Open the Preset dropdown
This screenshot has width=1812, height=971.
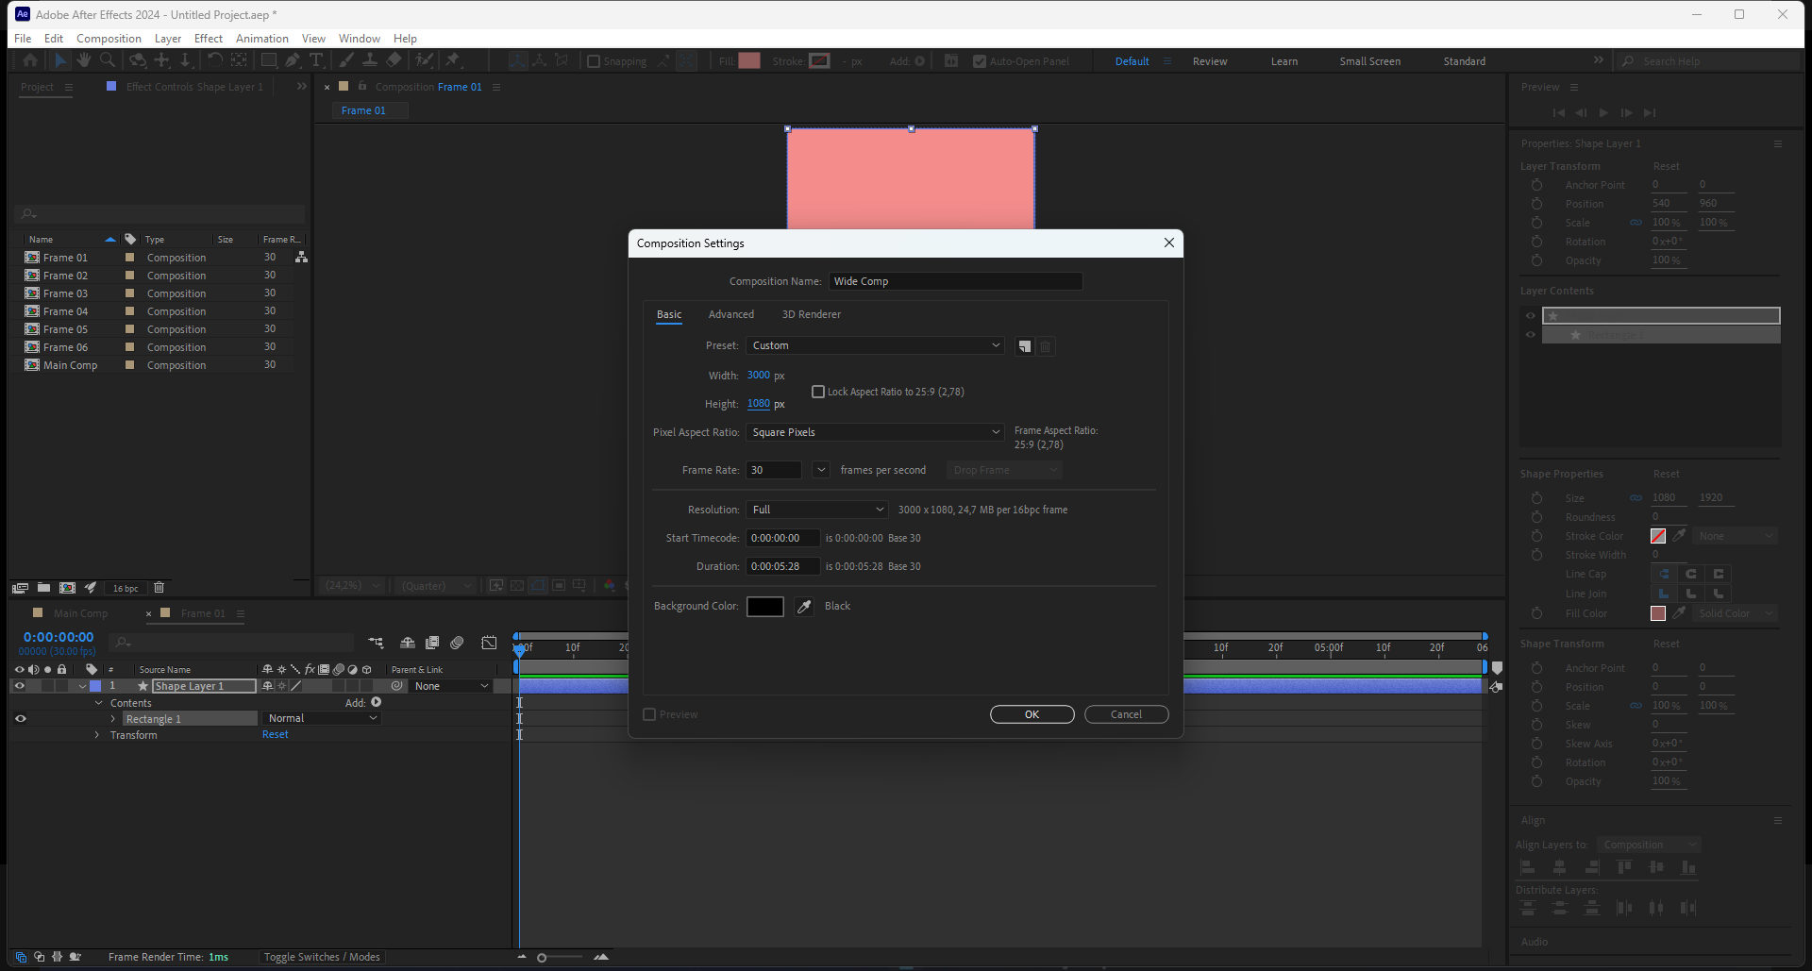875,346
